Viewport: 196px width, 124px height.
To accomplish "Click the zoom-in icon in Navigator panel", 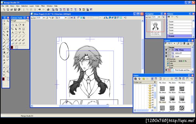I will (x=147, y=17).
